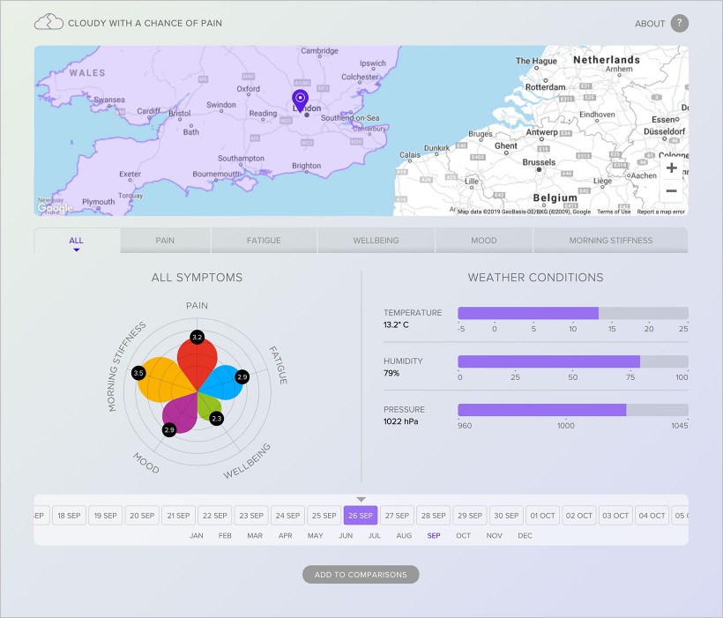The width and height of the screenshot is (723, 618).
Task: Jump to MAY in month selector
Action: coord(316,536)
